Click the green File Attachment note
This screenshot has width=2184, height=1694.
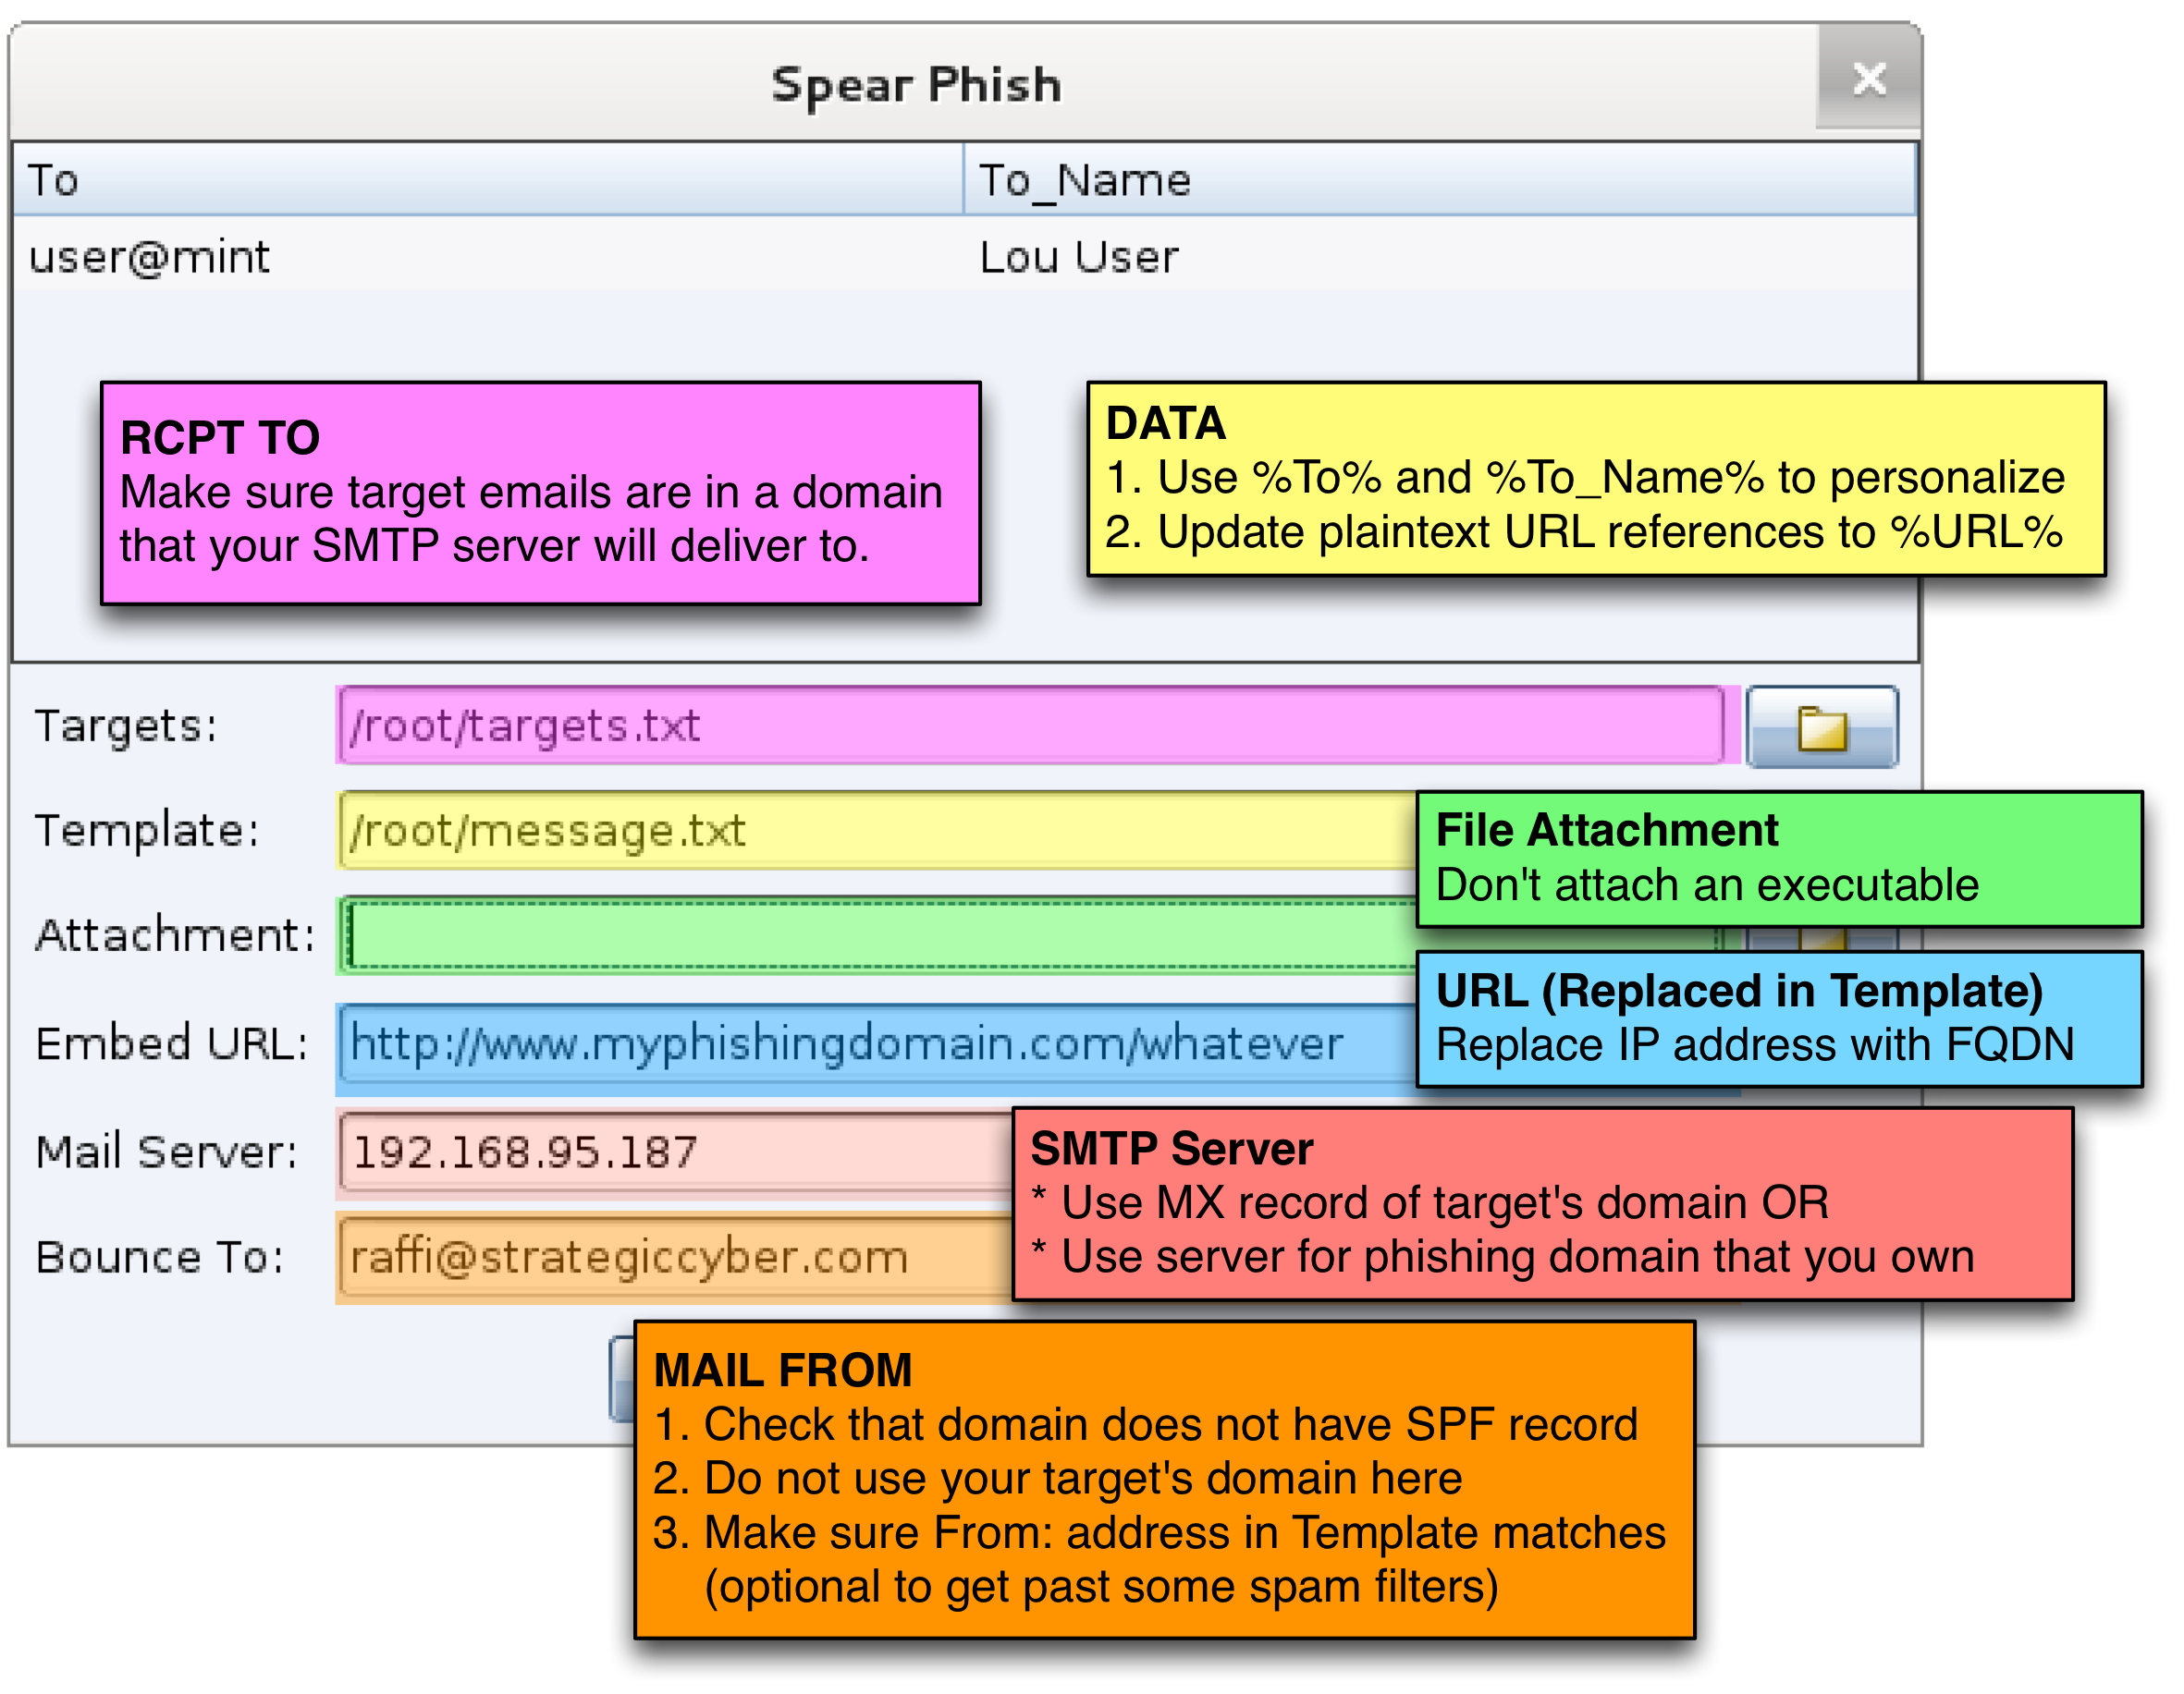pos(1777,859)
